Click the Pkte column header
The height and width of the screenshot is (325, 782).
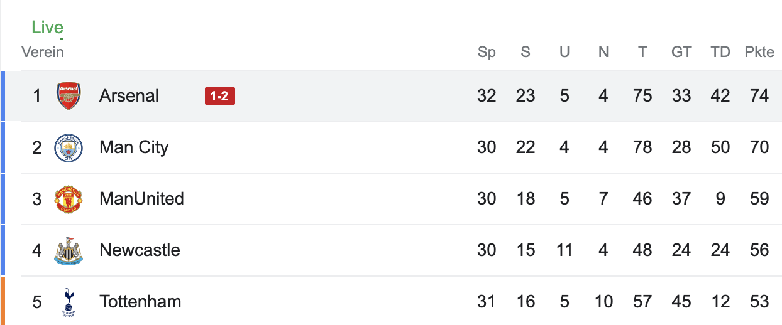coord(759,52)
